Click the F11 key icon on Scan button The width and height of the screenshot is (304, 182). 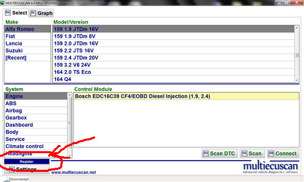click(244, 154)
